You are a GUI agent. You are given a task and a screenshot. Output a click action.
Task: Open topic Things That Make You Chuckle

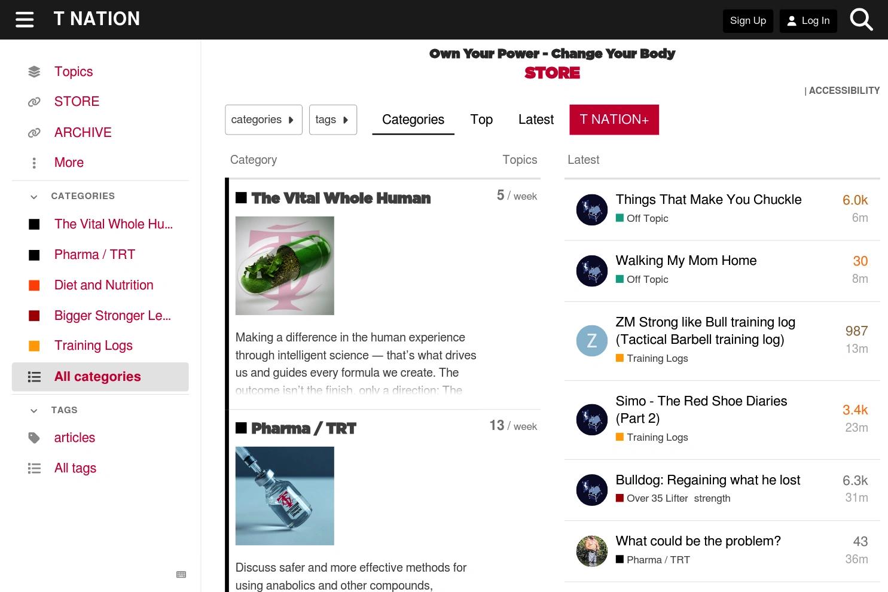point(709,200)
